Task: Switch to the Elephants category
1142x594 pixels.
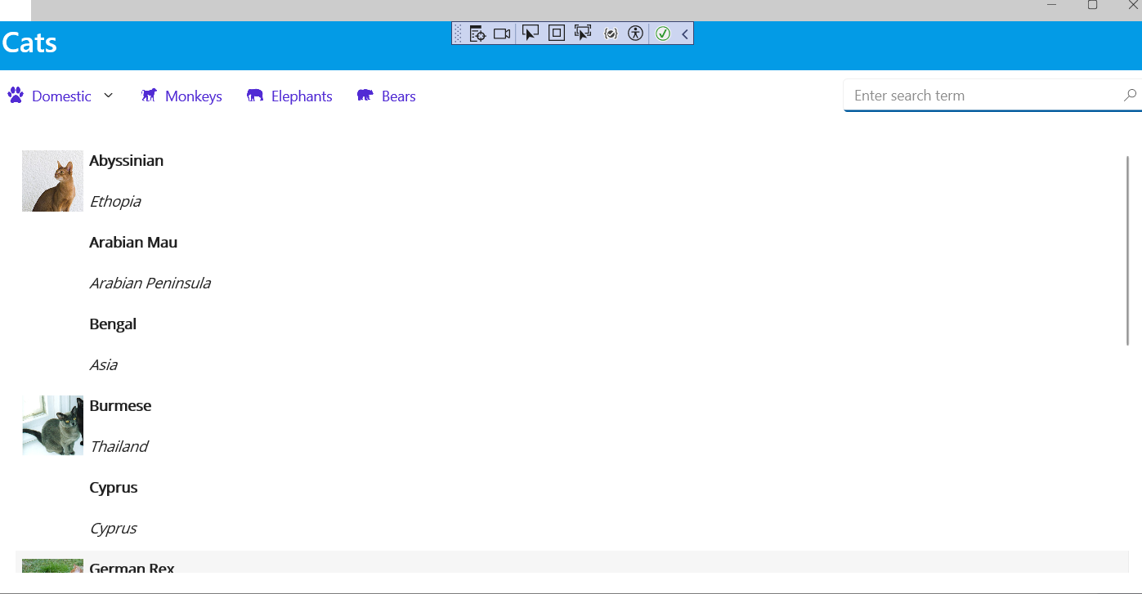Action: (301, 96)
